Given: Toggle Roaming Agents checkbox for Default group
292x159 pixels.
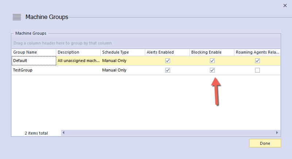Looking at the screenshot, I should pyautogui.click(x=257, y=61).
